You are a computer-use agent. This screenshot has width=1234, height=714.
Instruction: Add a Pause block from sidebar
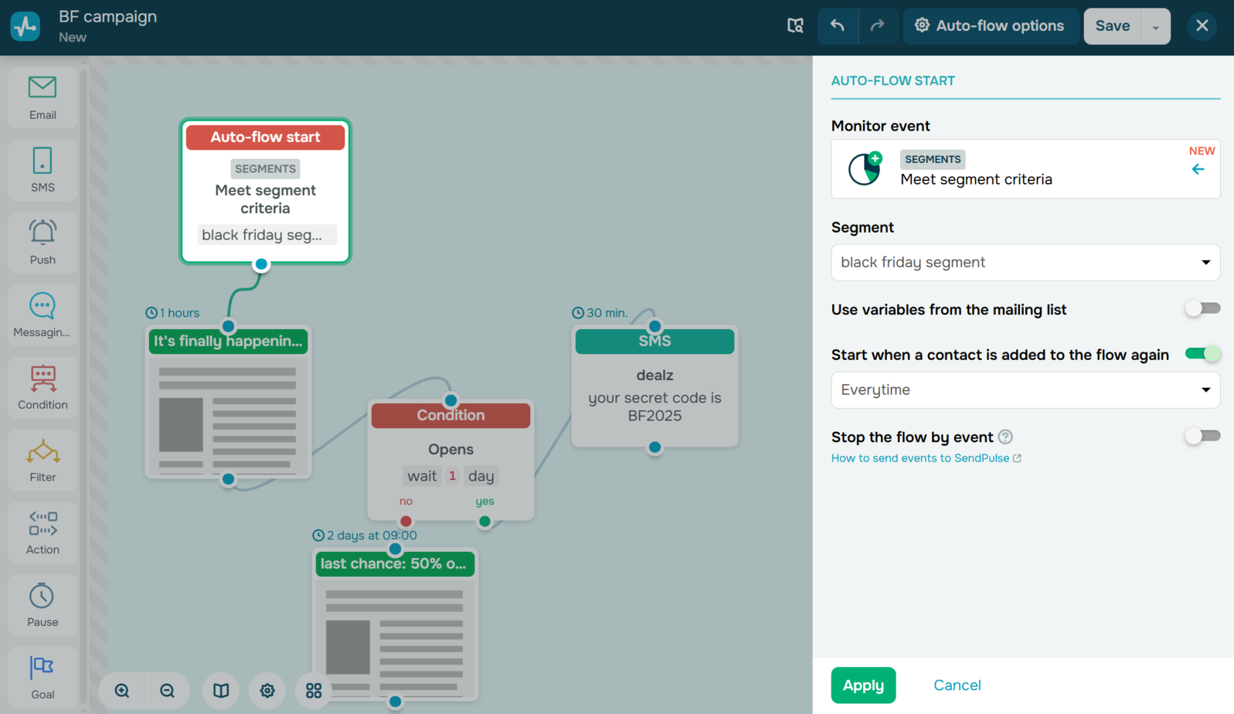[42, 605]
